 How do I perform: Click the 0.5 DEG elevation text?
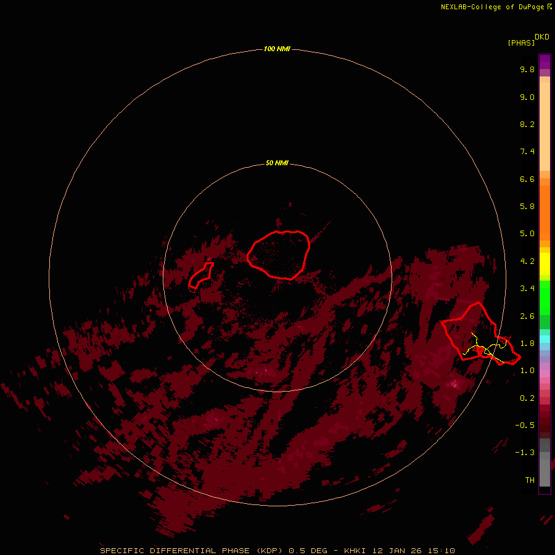309,551
